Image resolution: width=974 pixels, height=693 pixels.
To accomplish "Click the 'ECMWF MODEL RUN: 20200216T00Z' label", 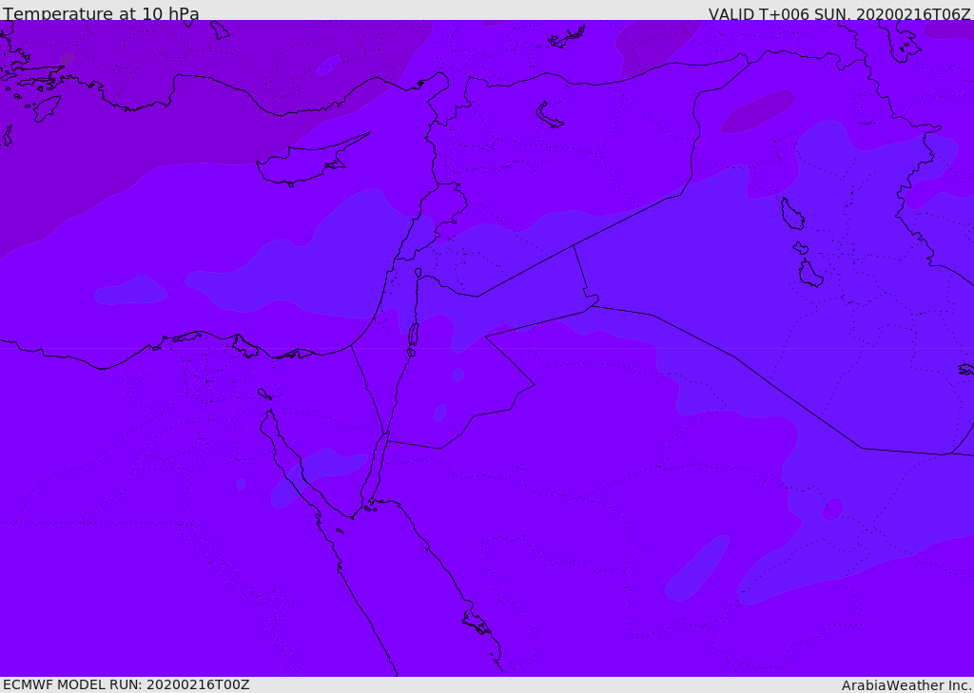I will pyautogui.click(x=127, y=684).
